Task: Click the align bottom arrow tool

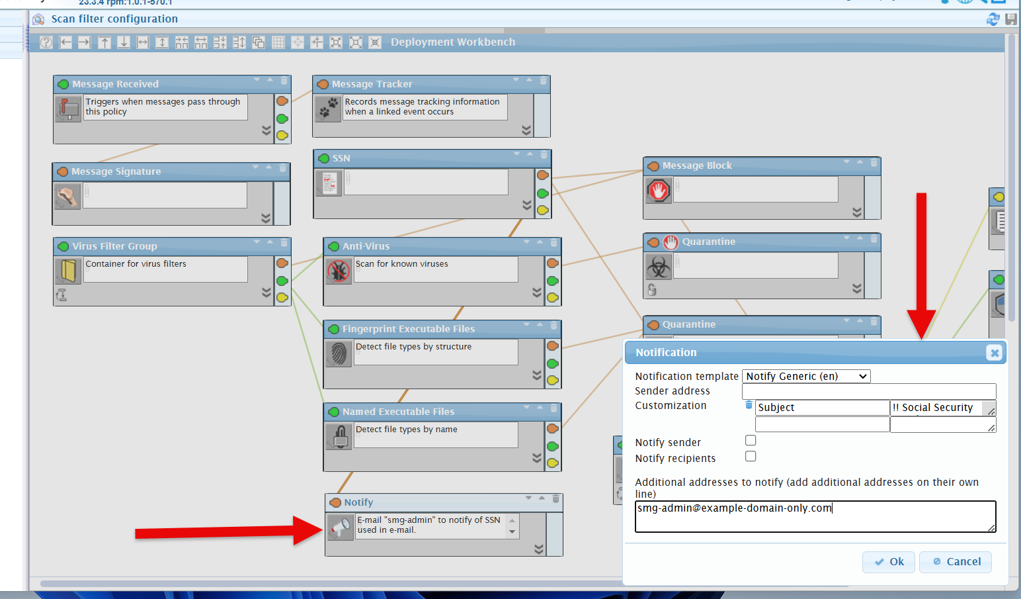Action: pos(124,42)
